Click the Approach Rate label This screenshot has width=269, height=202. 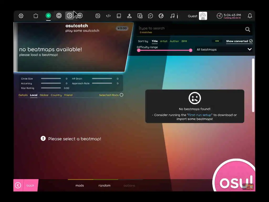pyautogui.click(x=81, y=83)
